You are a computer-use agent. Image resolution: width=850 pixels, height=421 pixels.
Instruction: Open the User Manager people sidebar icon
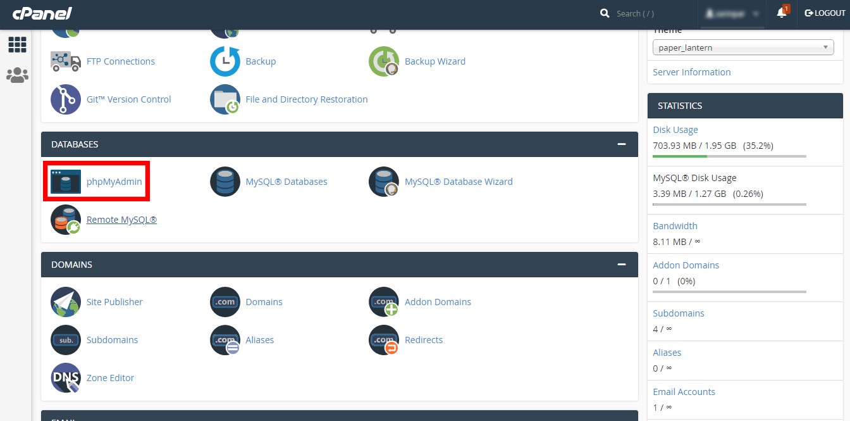click(17, 75)
